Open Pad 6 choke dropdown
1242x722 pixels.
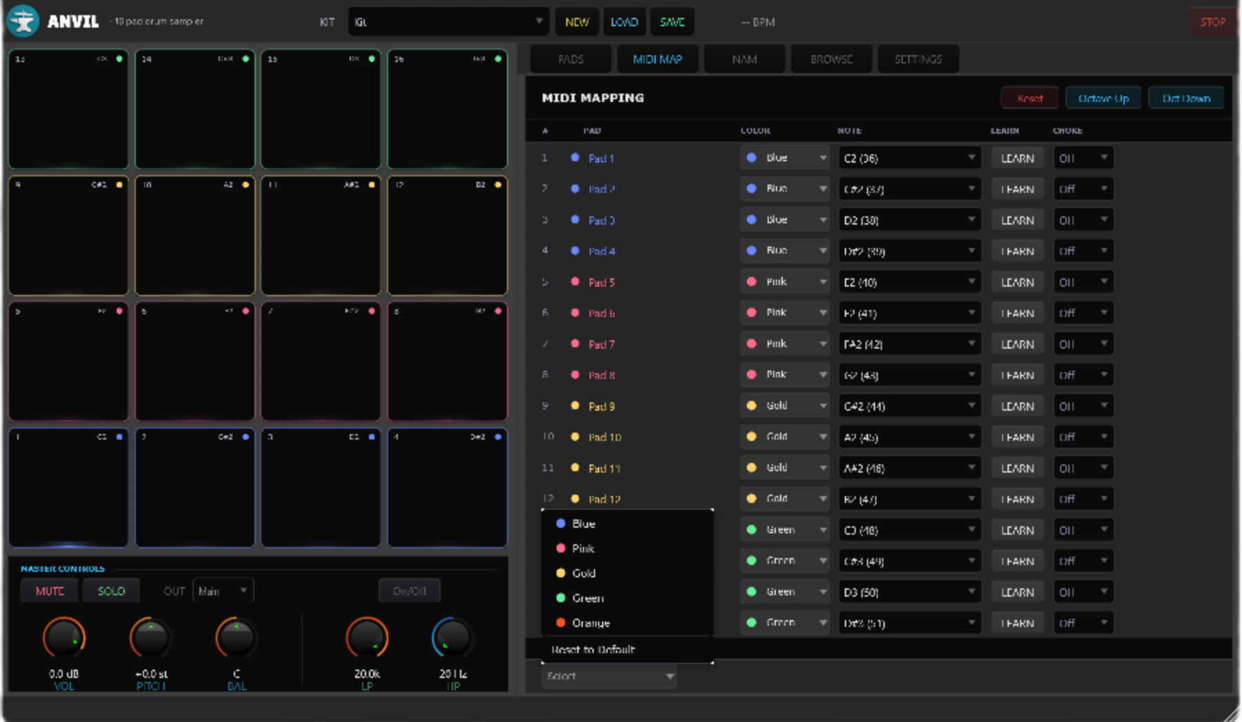tap(1083, 313)
